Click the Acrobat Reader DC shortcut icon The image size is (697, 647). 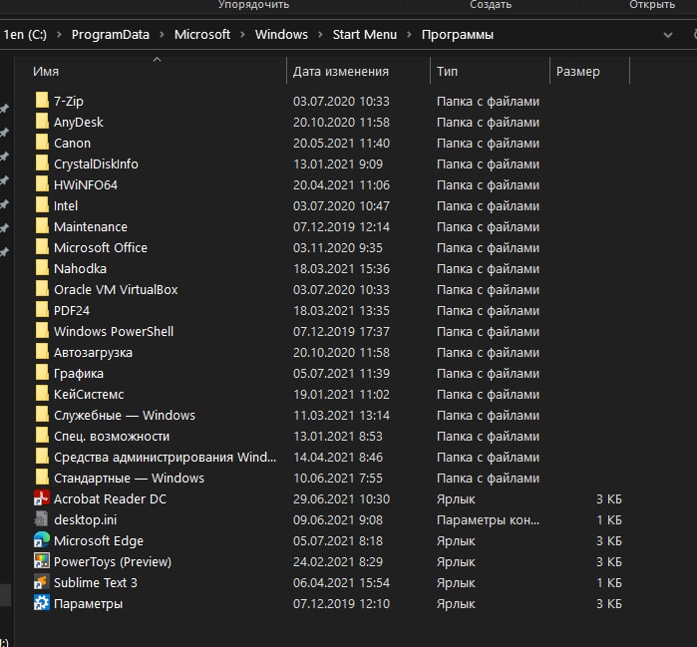(x=42, y=498)
